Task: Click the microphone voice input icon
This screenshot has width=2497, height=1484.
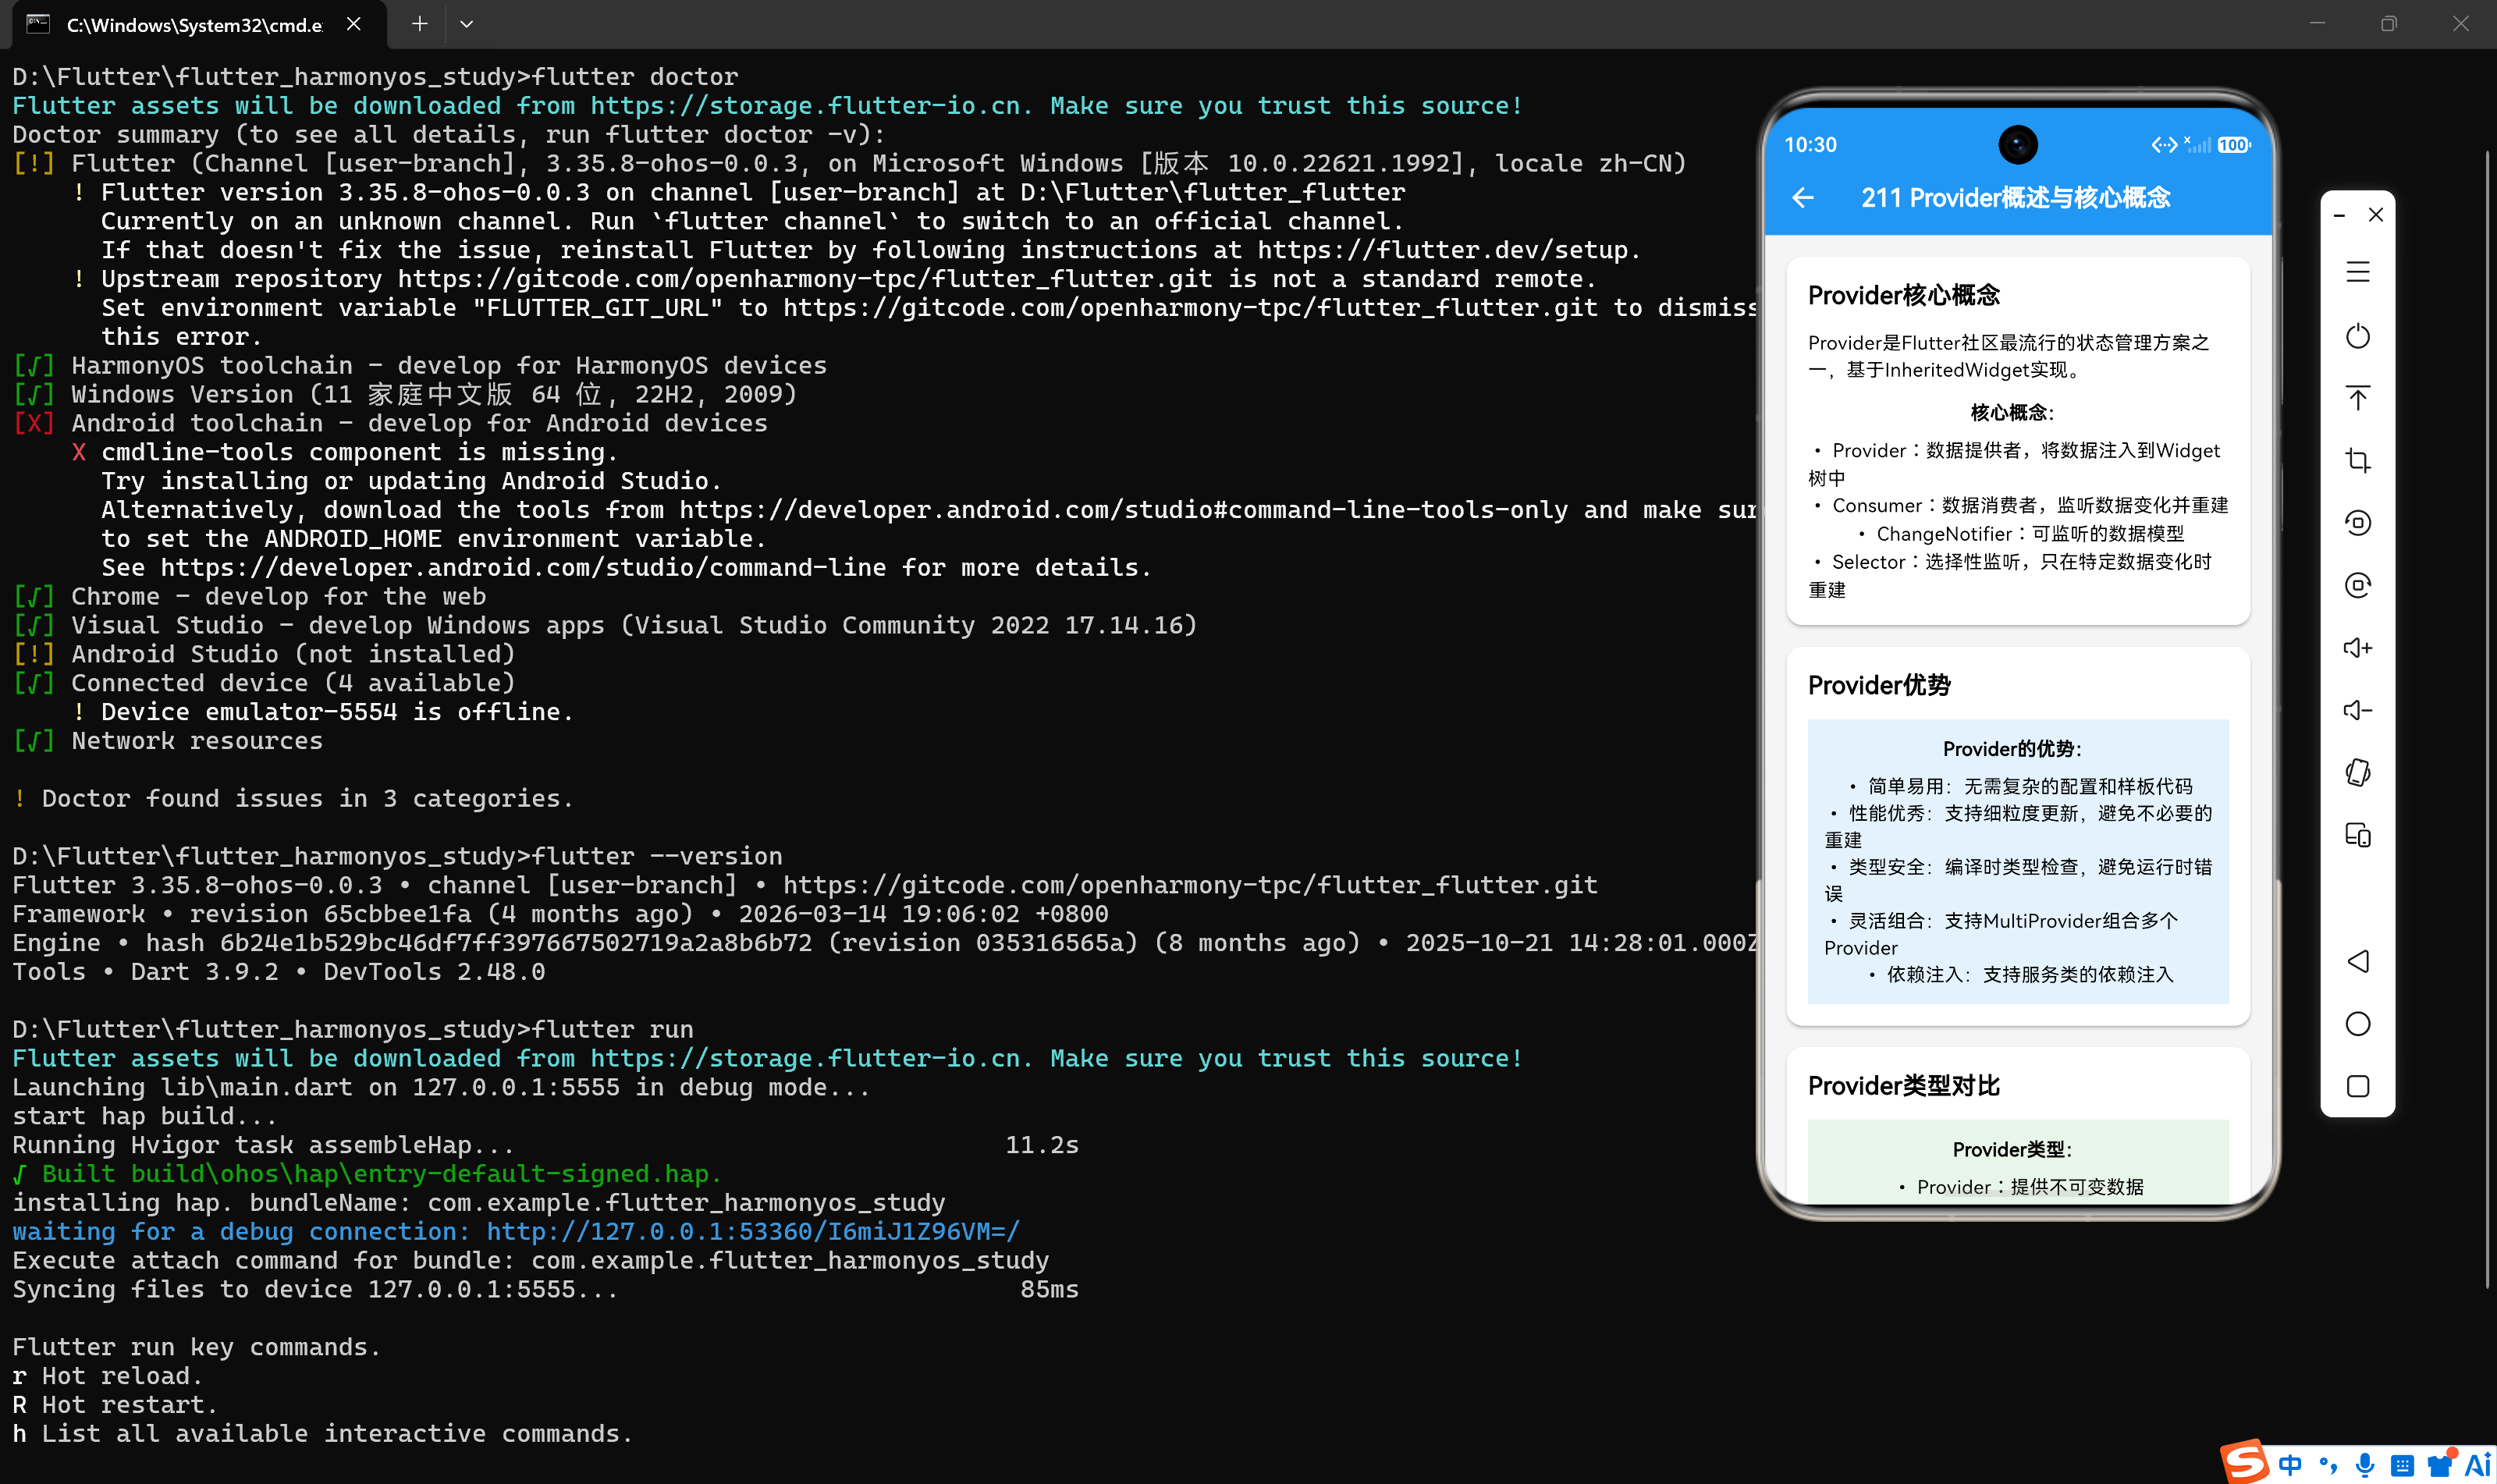Action: tap(2365, 1466)
